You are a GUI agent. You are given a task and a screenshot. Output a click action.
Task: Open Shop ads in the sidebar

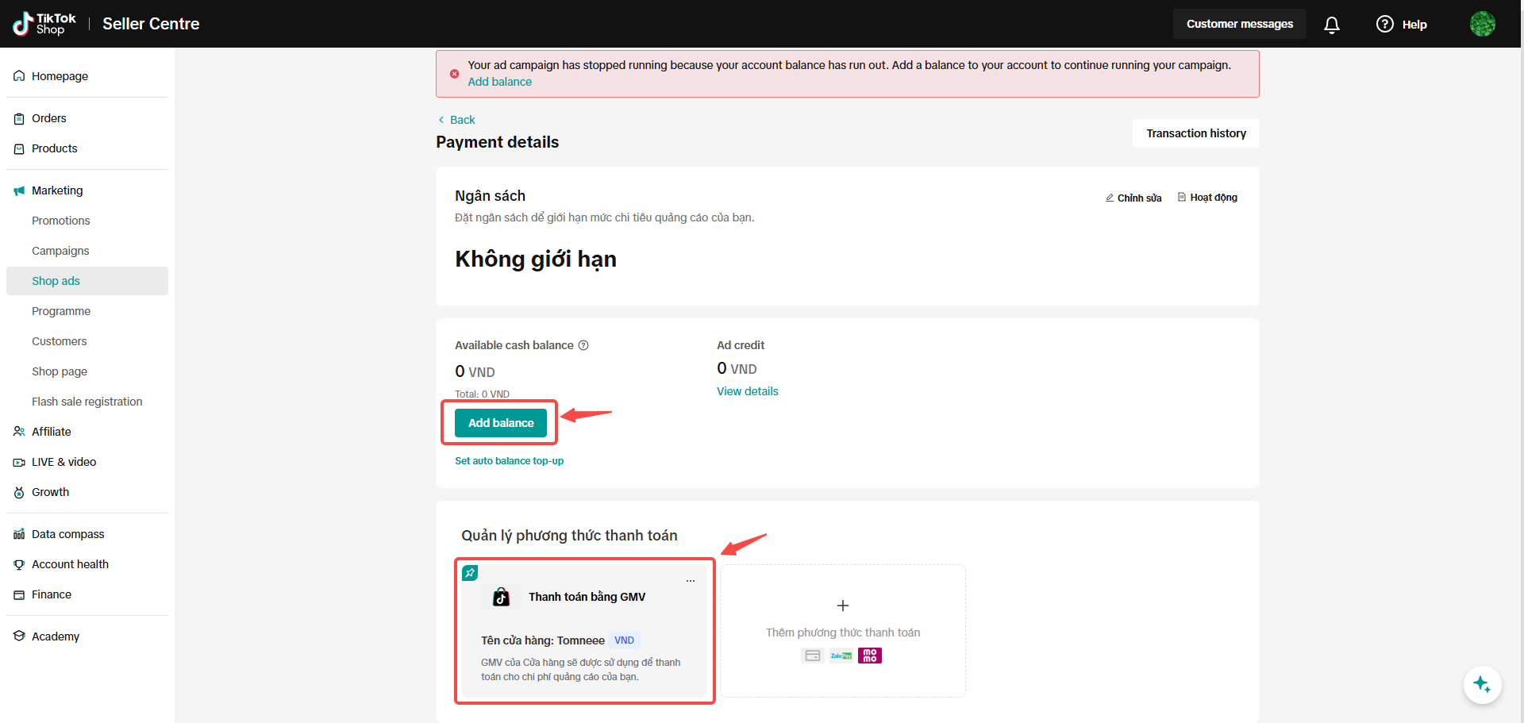[56, 281]
